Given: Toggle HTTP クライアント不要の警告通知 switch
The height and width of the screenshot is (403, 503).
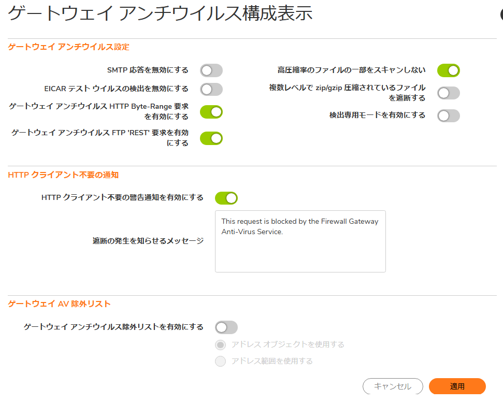Looking at the screenshot, I should pos(226,198).
